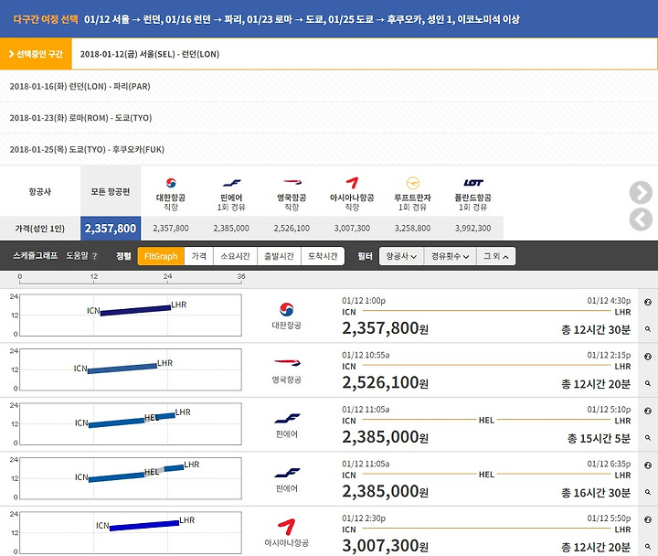This screenshot has width=658, height=556.
Task: Choose LOT Polish Airlines logo in header
Action: [472, 183]
